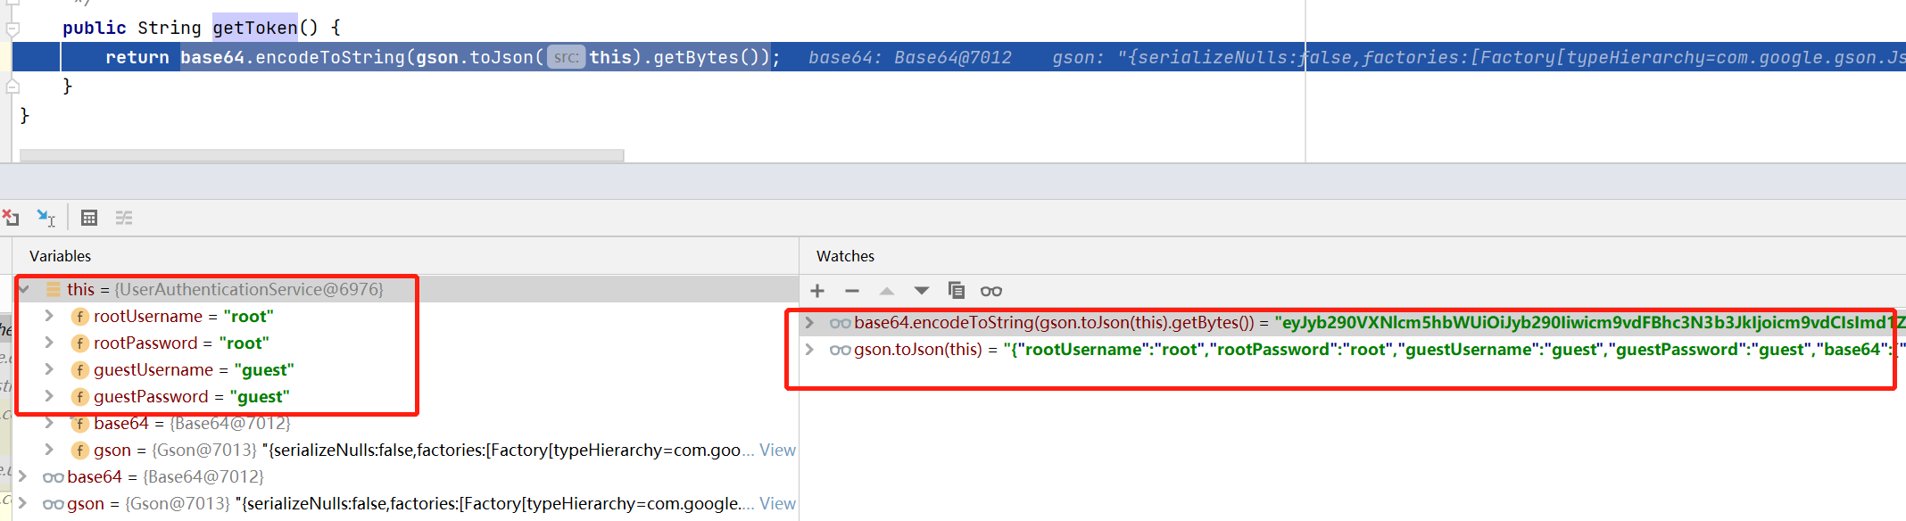Expand the guestPassword field node

(x=49, y=396)
